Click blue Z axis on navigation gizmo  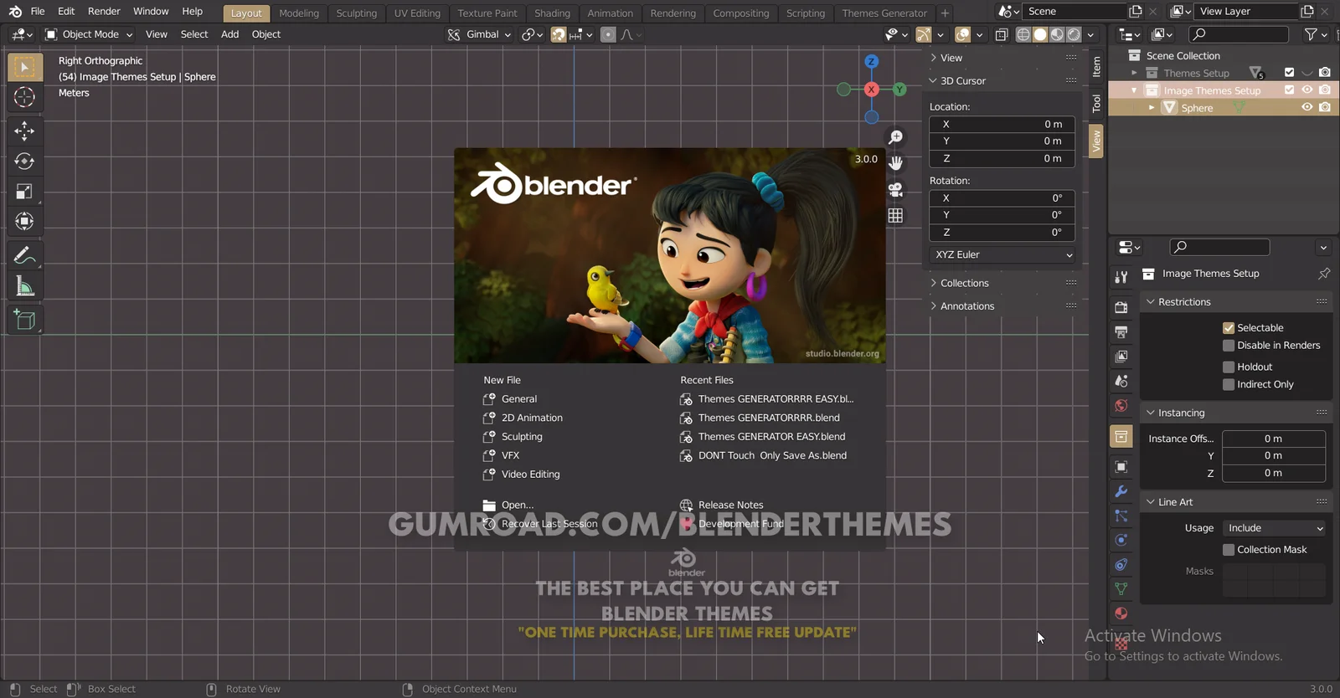871,62
